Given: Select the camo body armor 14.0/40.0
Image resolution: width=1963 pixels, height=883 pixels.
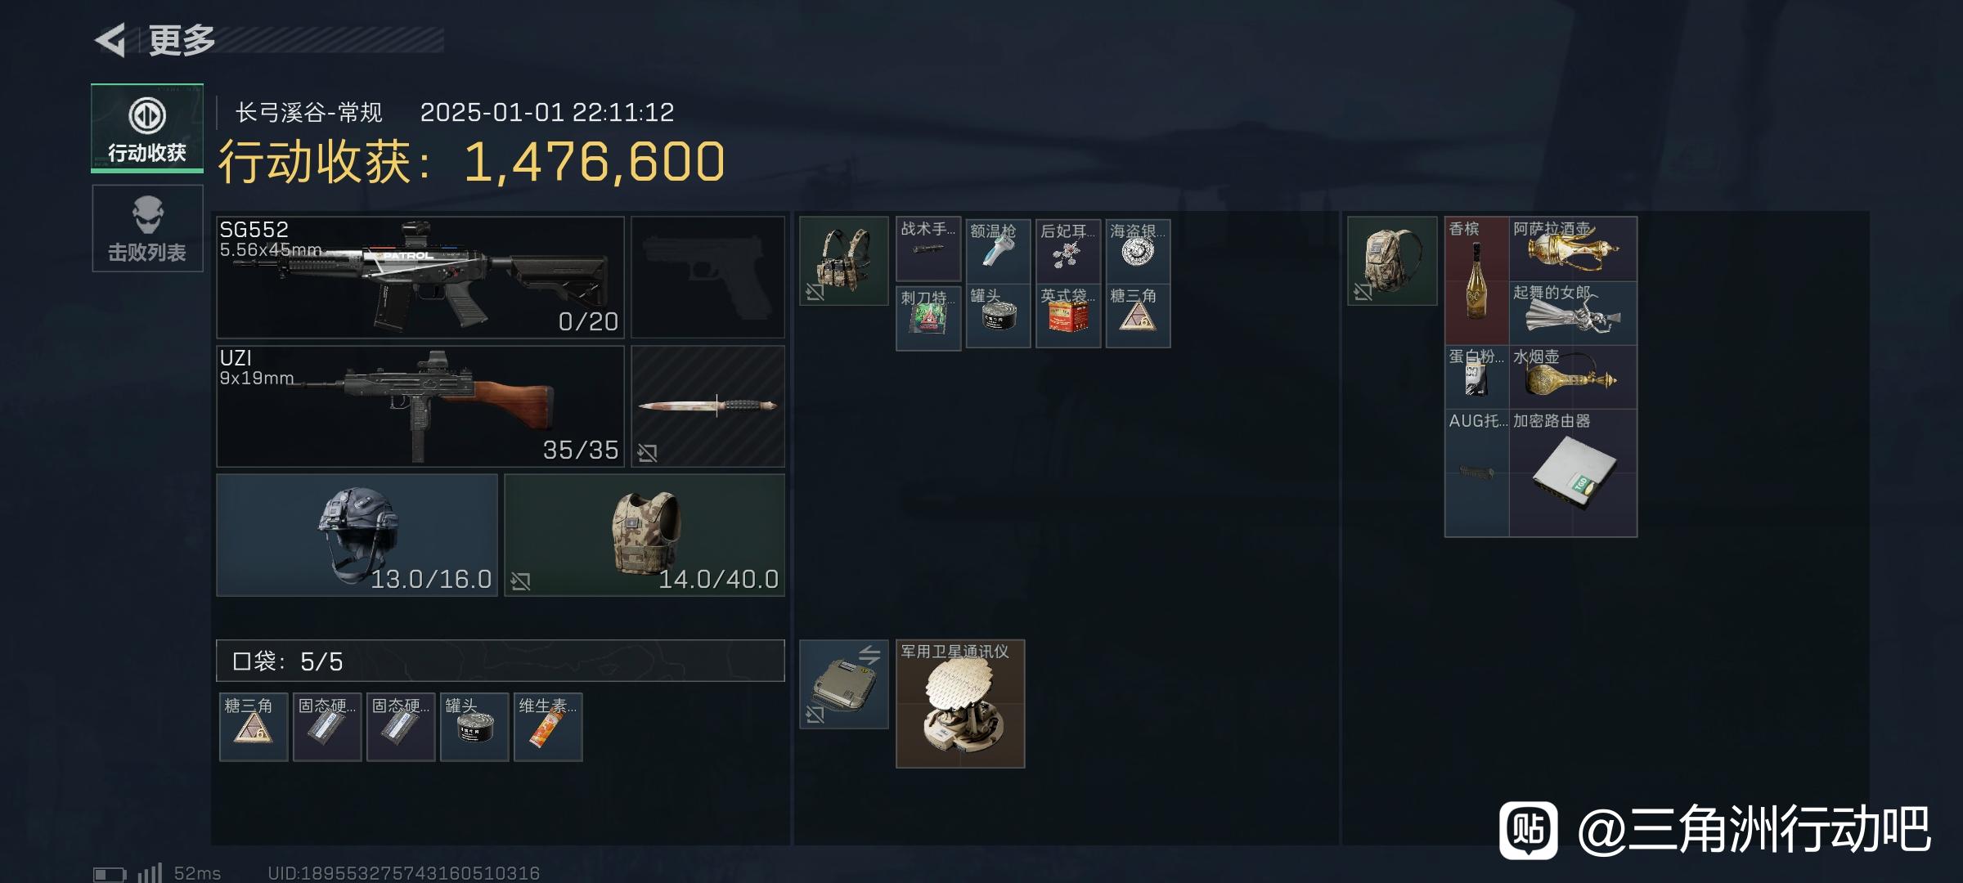Looking at the screenshot, I should [x=645, y=535].
